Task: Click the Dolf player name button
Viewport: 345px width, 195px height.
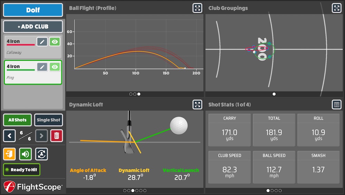Action: (33, 10)
